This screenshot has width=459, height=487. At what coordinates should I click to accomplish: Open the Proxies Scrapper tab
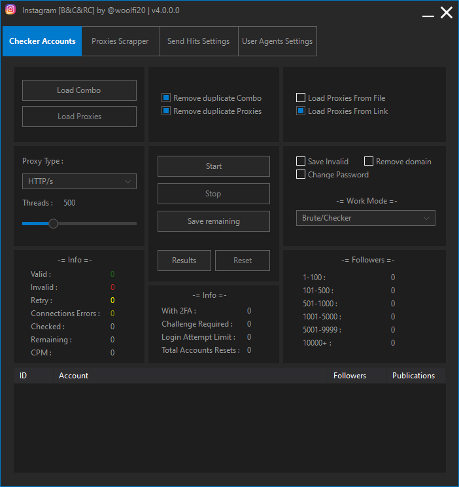[x=120, y=41]
